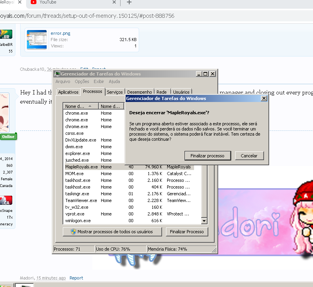Select the MOM.exe process row
The image size is (313, 287).
[129, 174]
